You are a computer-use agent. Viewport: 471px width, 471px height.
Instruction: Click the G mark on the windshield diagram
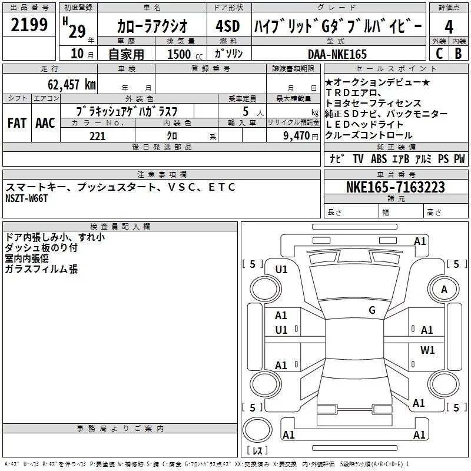[372, 310]
